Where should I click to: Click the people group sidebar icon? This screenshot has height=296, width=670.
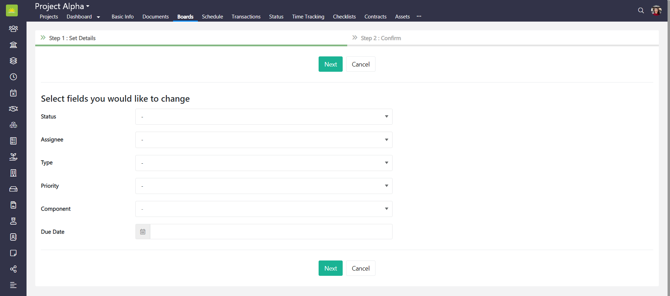(13, 29)
